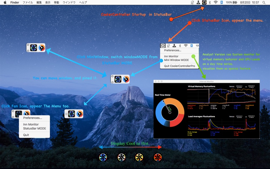Click the Virtual Memory fluctuations chart
Viewport: 270px width, 169px height.
pyautogui.click(x=221, y=96)
